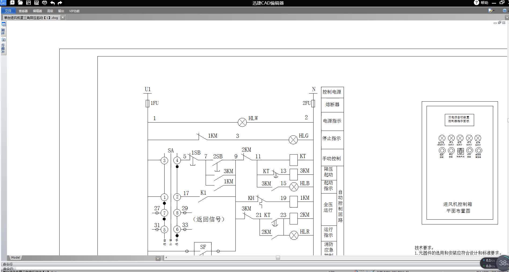509x272 pixels.
Task: Click the 熔断器 label cell
Action: [332, 105]
